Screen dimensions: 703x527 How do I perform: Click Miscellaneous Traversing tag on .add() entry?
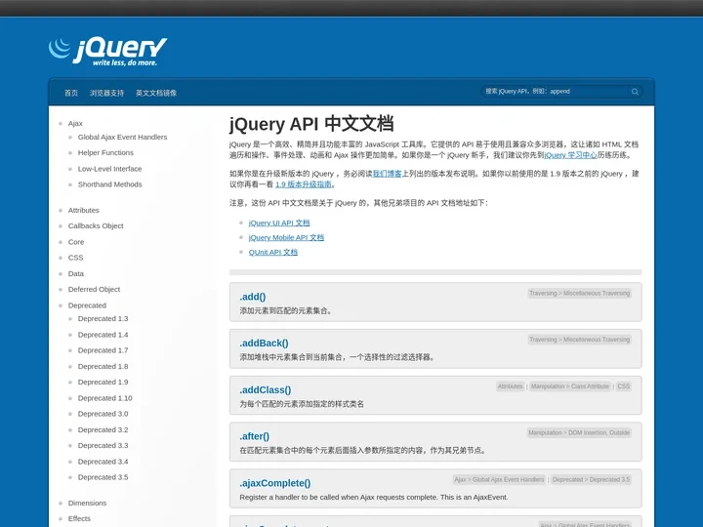coord(597,294)
